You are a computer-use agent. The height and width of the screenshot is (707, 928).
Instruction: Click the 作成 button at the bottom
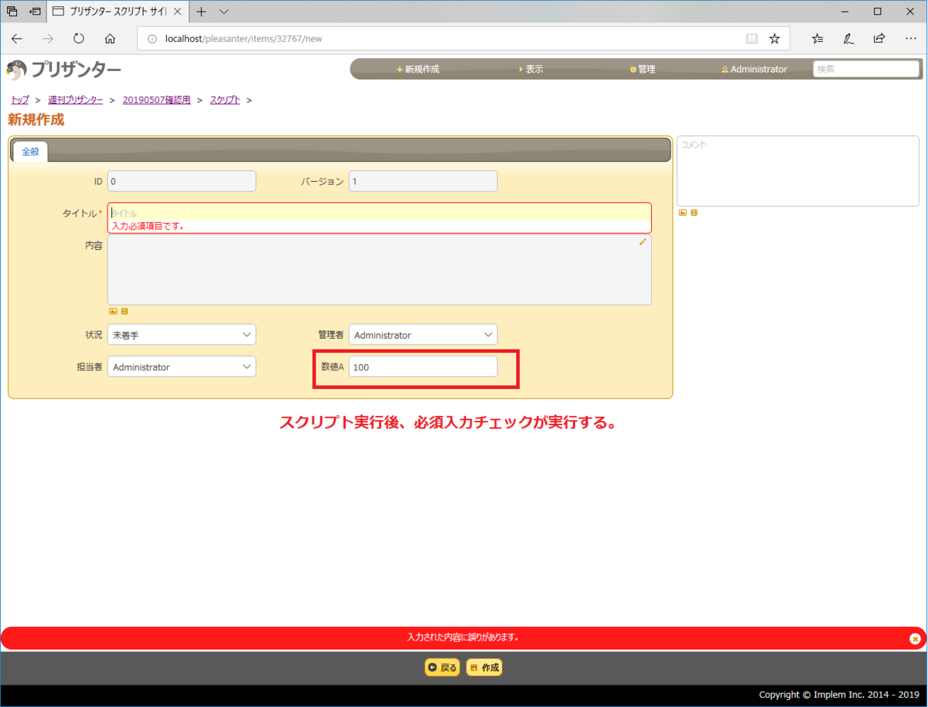click(x=483, y=667)
